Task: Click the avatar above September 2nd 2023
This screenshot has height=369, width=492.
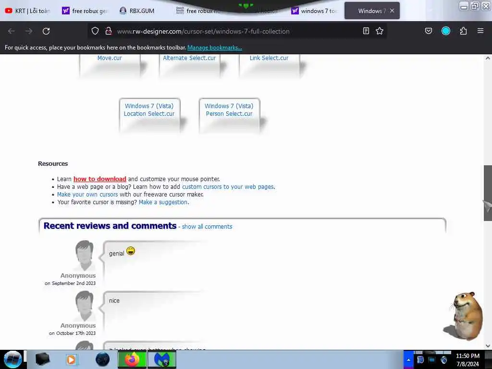Action: coord(84,256)
